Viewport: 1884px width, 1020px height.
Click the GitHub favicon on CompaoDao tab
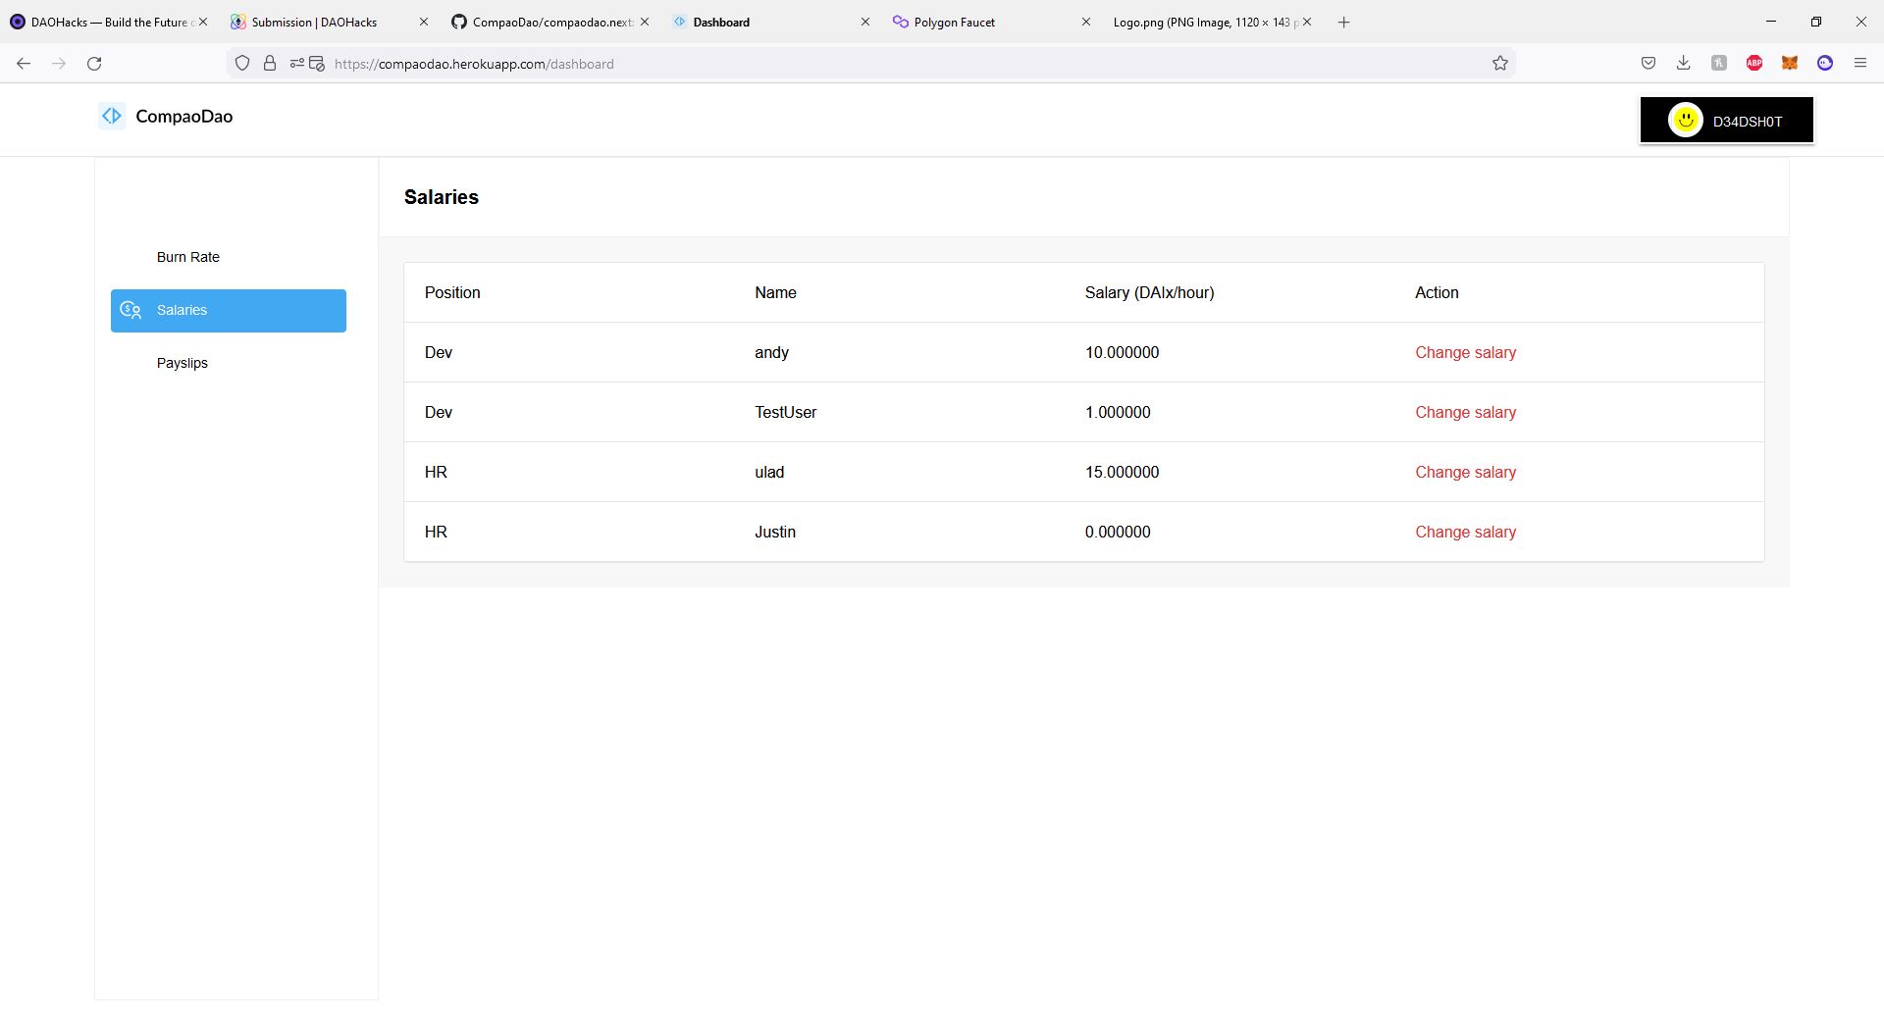[458, 22]
